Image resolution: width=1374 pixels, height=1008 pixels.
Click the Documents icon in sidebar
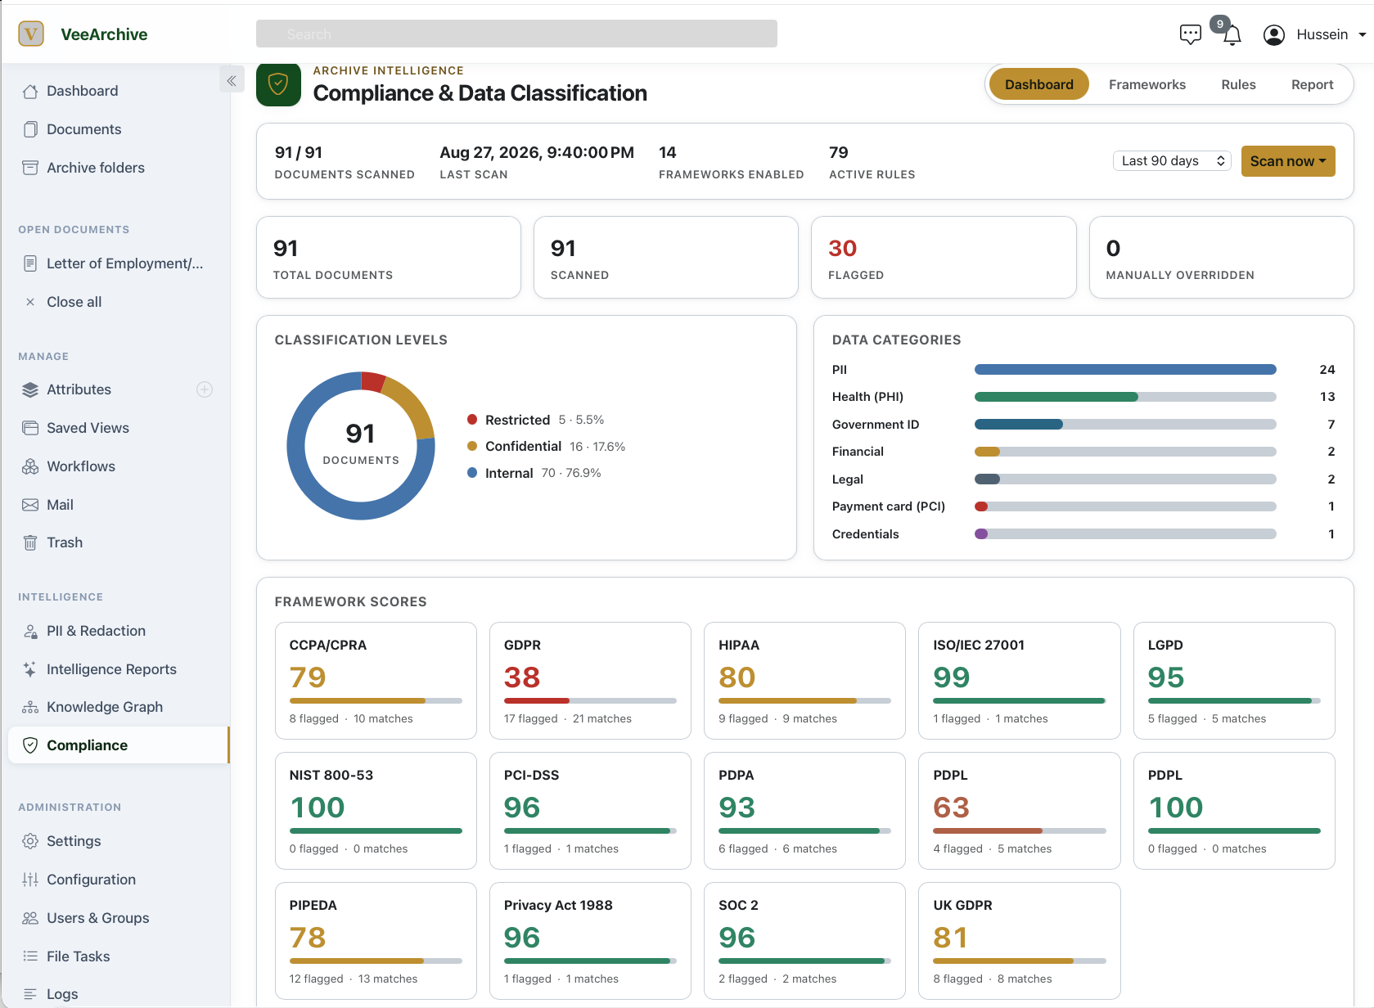30,129
